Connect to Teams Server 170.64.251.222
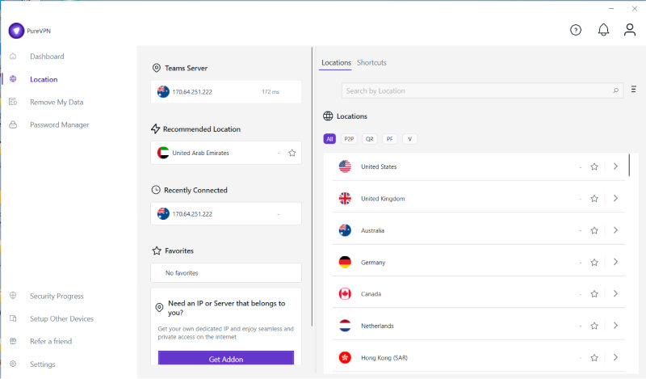646x379 pixels. (226, 91)
